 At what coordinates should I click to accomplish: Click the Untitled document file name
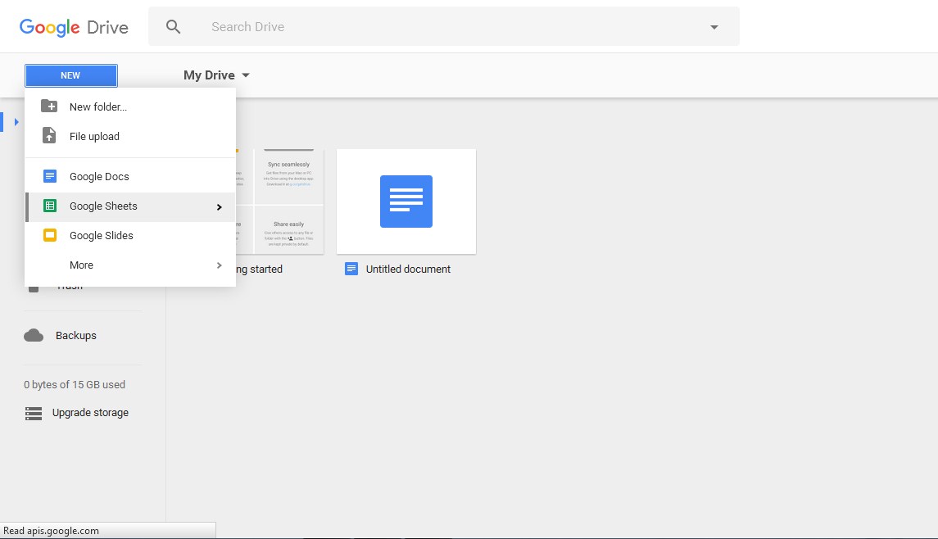408,269
